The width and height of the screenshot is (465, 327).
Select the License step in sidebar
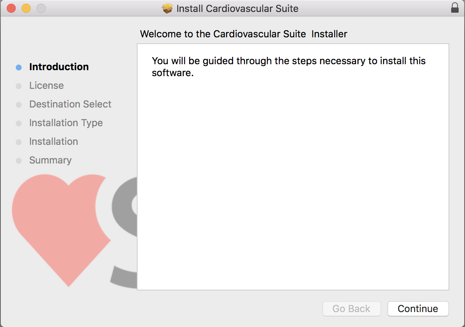point(46,85)
